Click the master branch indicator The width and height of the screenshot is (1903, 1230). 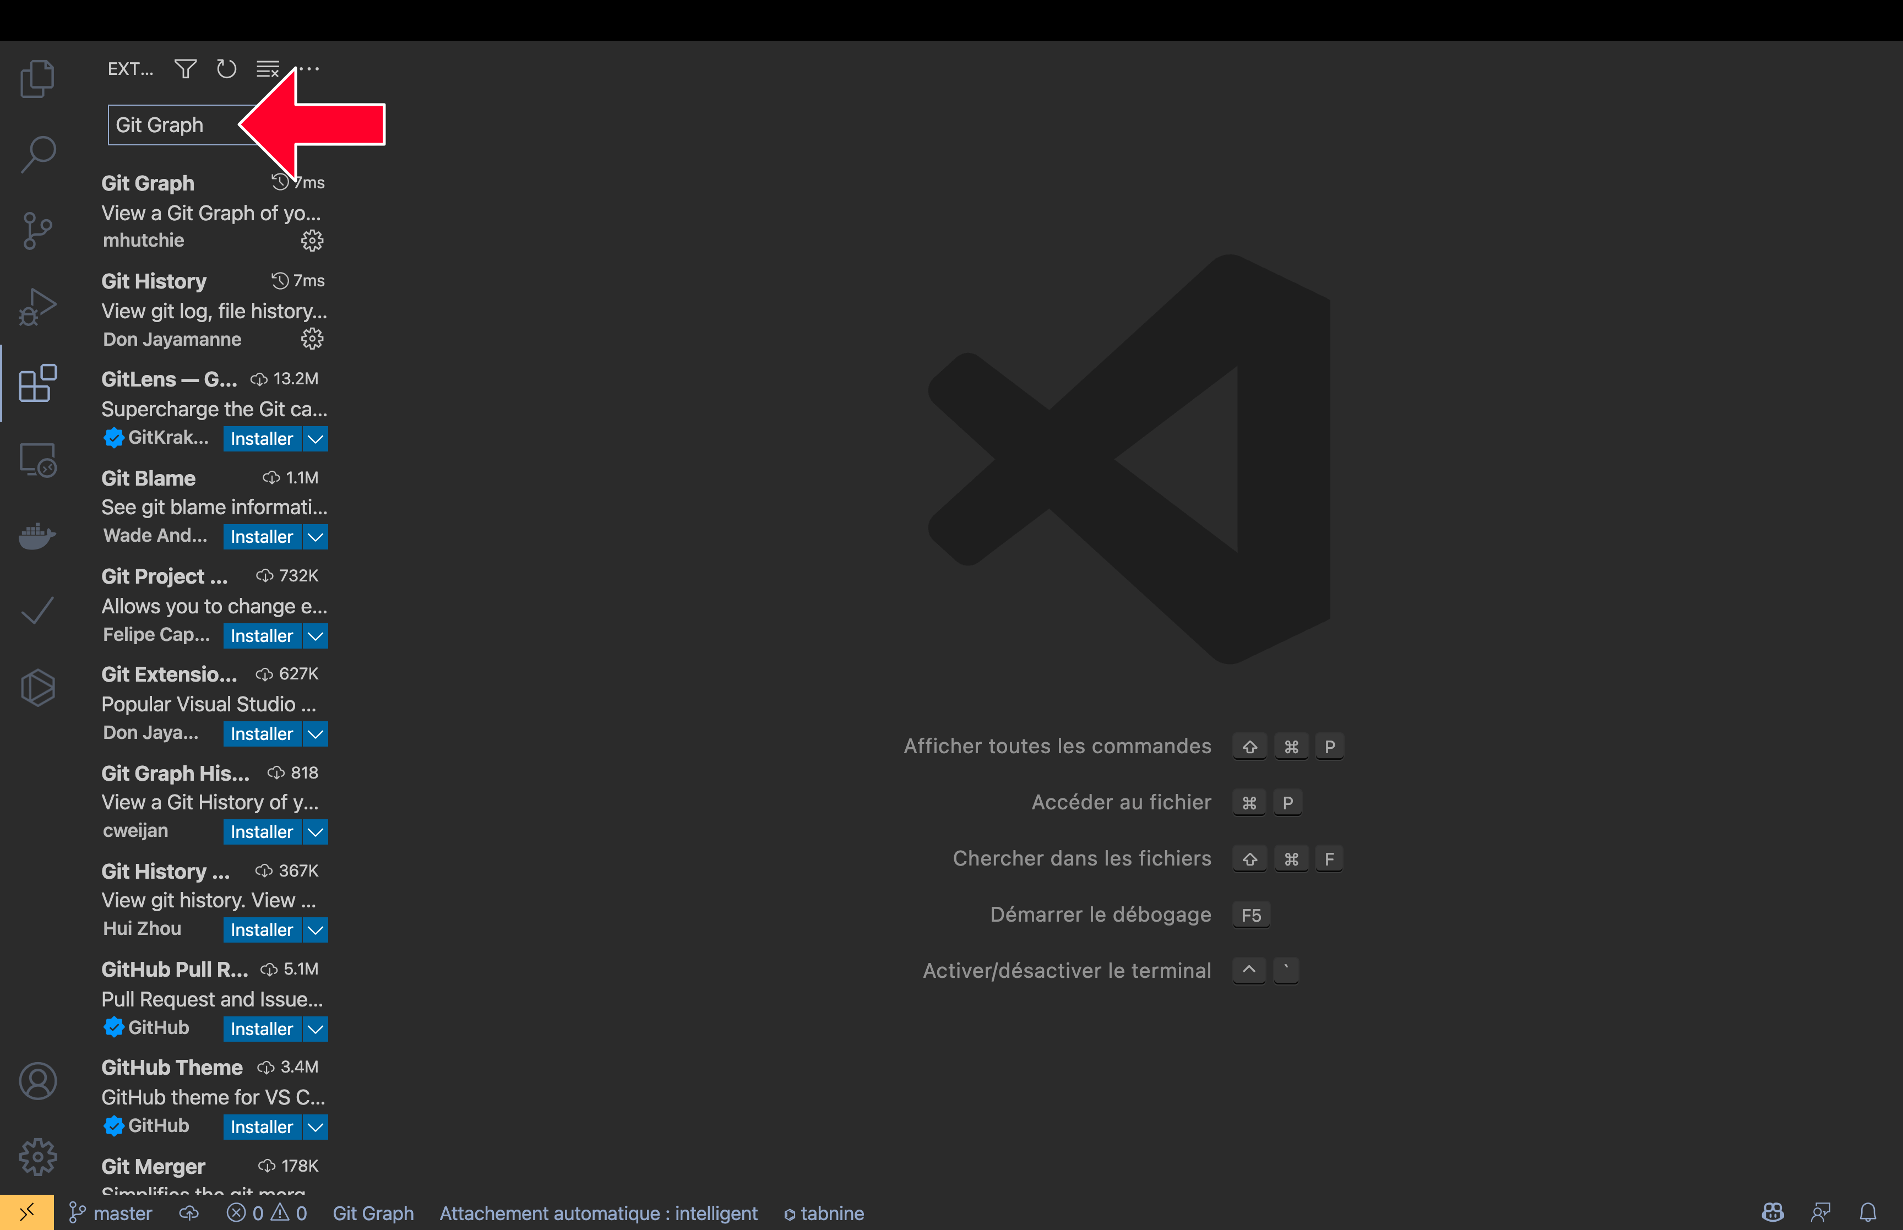pos(110,1213)
